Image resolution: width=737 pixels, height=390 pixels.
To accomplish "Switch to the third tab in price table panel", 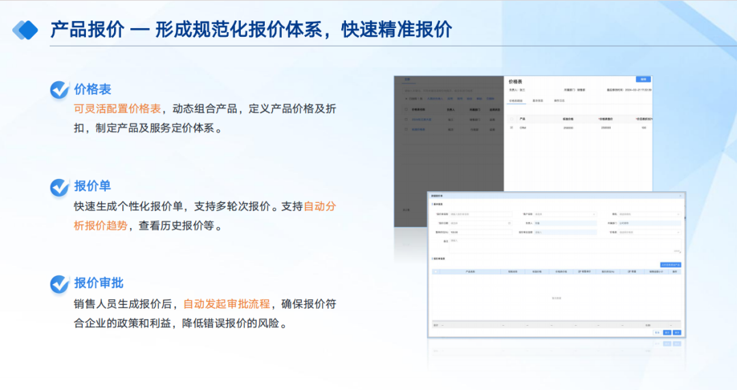I will [558, 100].
